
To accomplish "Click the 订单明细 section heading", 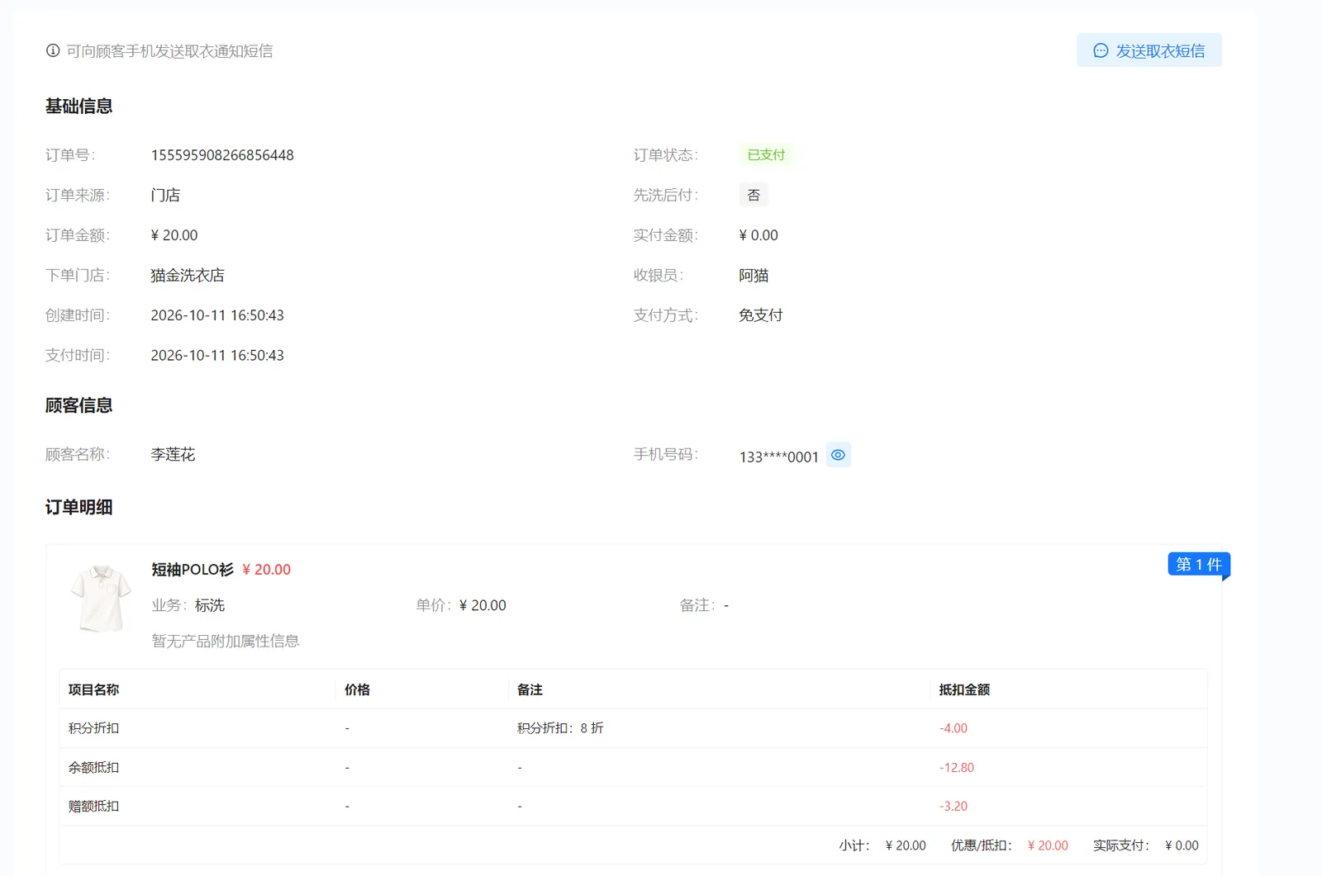I will [78, 507].
